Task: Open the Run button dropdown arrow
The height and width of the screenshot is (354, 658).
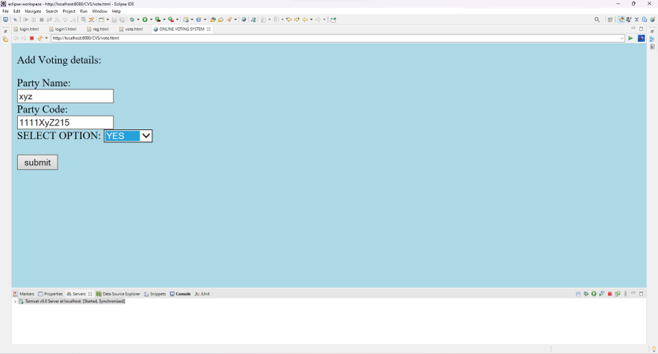Action: coord(151,19)
